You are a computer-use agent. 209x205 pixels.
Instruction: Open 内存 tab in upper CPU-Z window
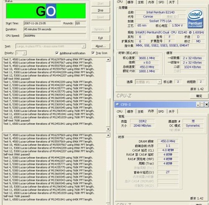pyautogui.click(x=151, y=2)
